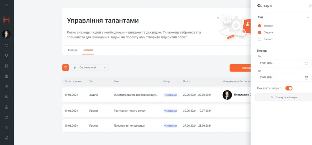Select the 'Запити' tab
312x145 pixels.
pyautogui.click(x=88, y=50)
